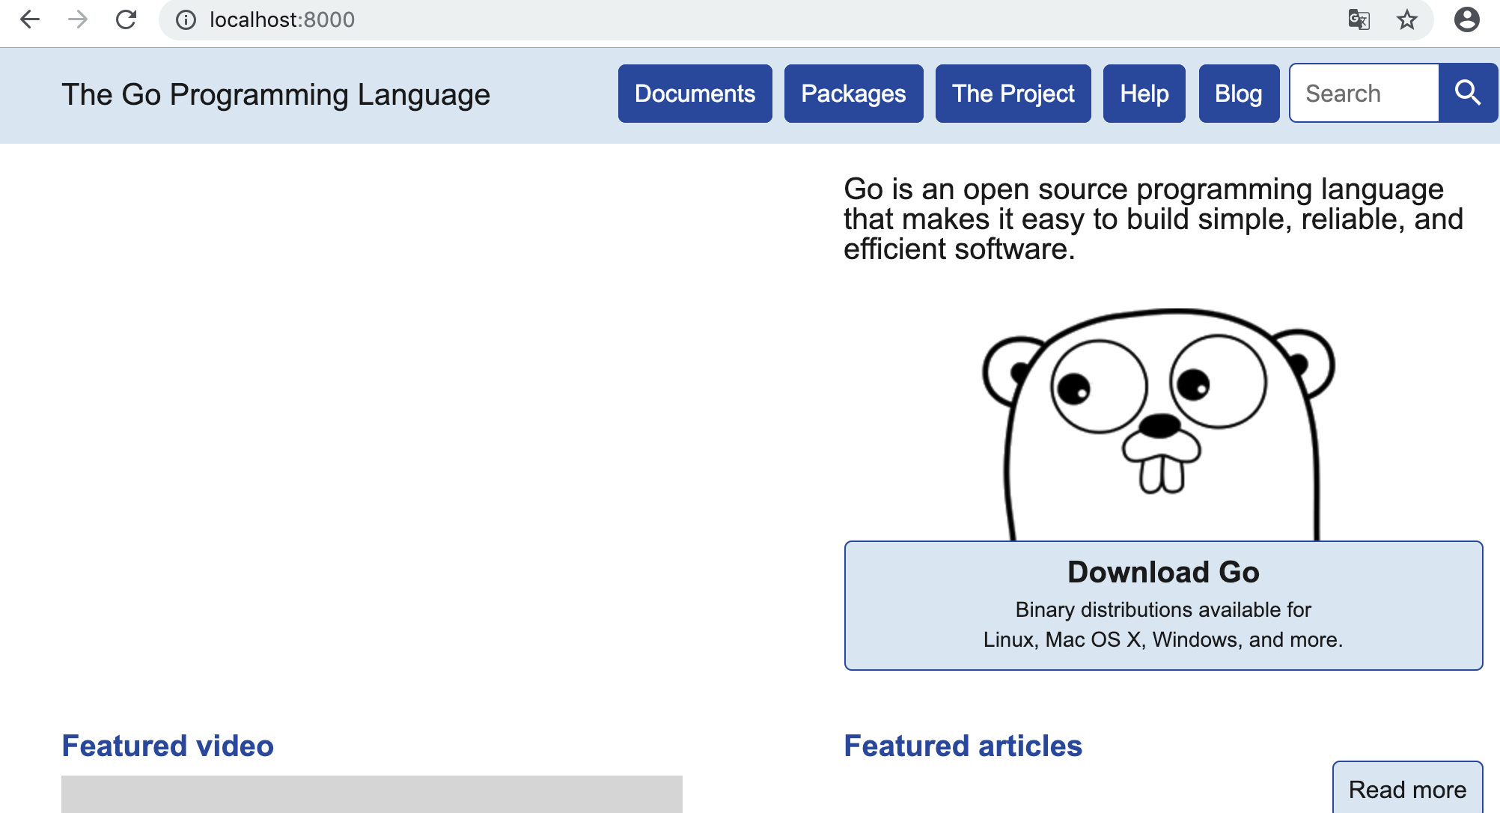
Task: Click the browser forward arrow
Action: 78,19
